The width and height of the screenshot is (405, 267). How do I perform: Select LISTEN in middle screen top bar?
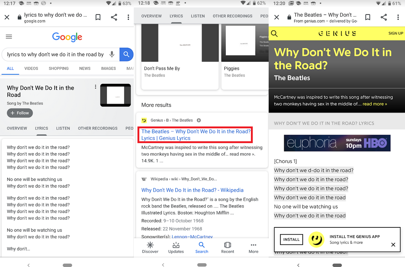tap(198, 16)
